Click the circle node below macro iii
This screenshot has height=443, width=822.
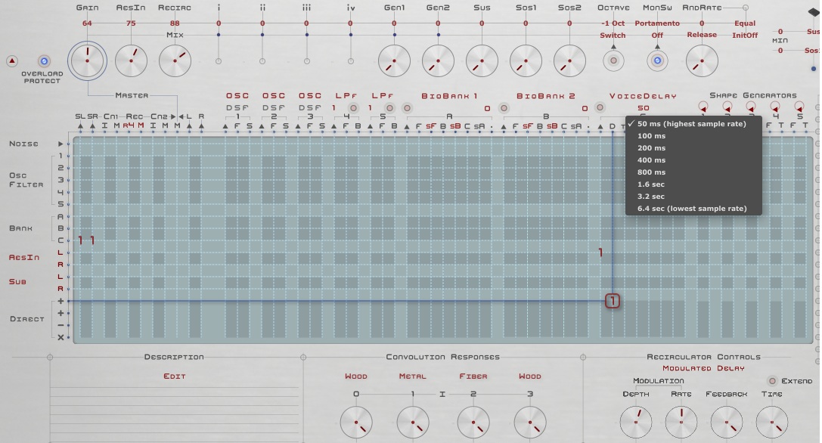[x=307, y=60]
